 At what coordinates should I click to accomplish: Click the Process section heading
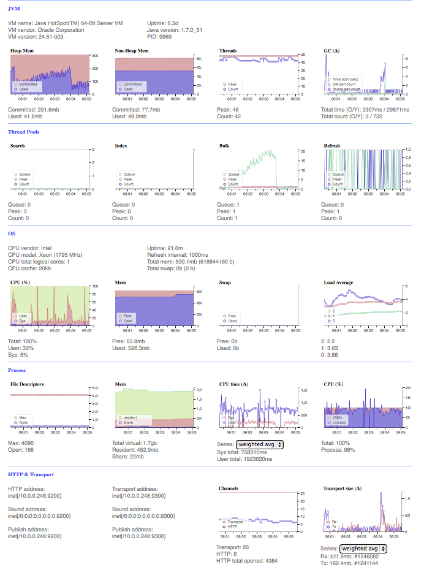17,370
